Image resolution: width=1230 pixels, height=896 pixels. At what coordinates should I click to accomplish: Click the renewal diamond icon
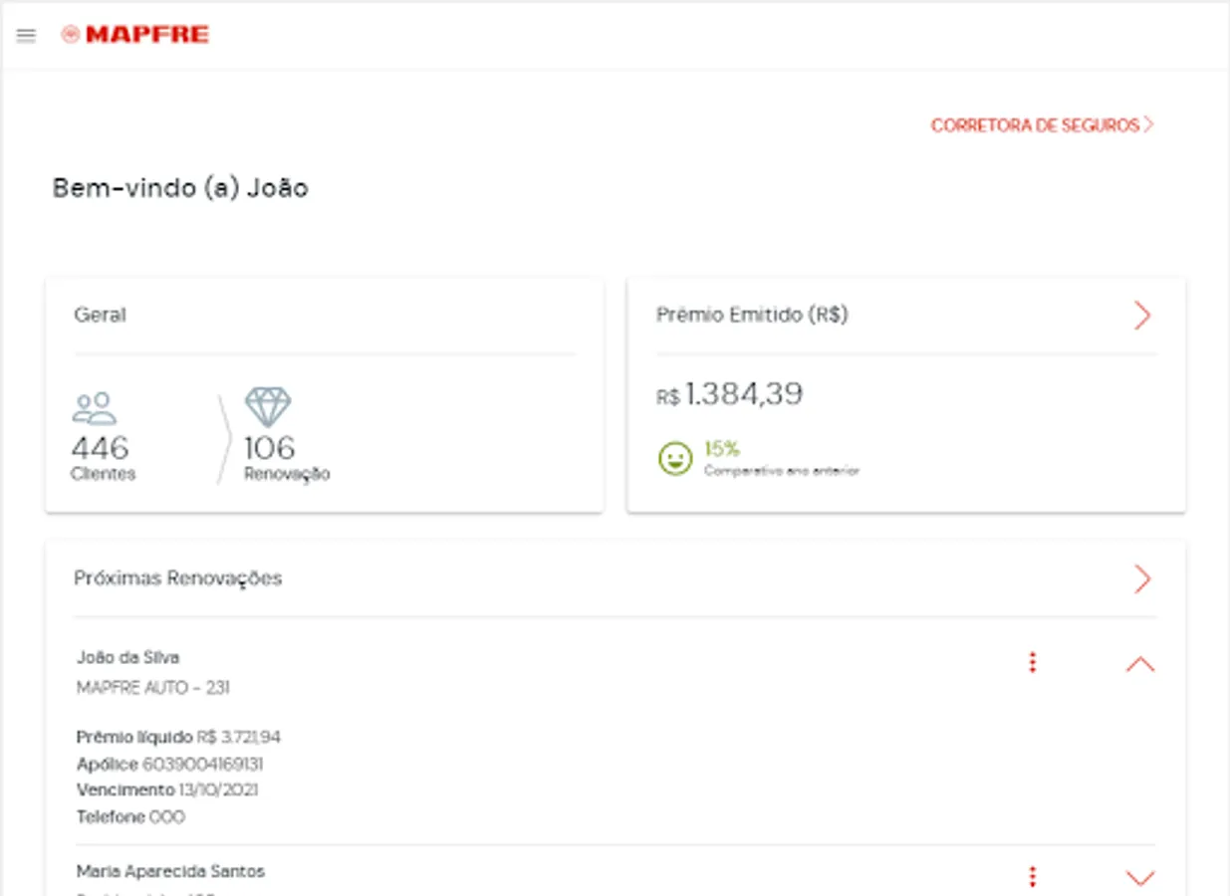point(268,407)
